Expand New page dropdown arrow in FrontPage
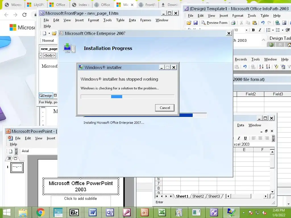 click(49, 33)
